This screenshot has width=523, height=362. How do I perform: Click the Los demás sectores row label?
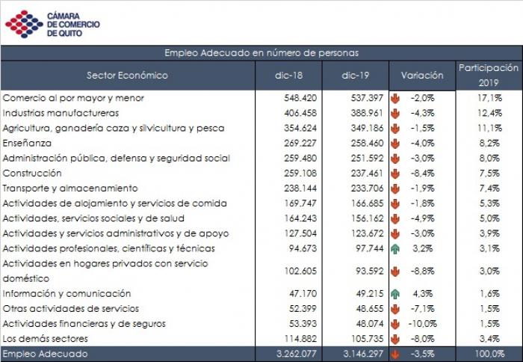[x=45, y=339]
